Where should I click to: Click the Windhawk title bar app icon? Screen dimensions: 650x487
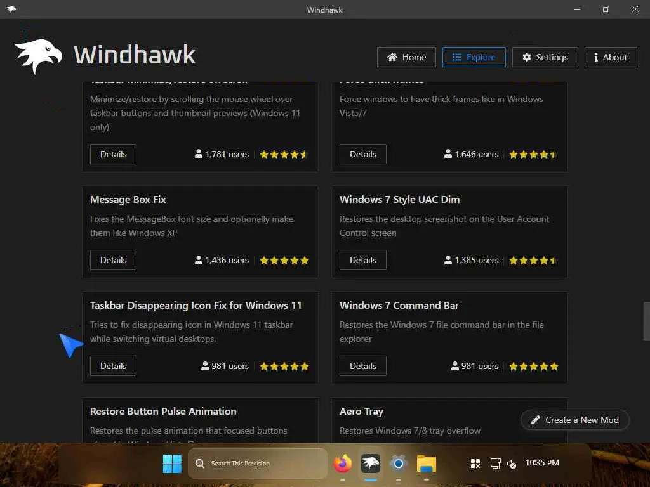pyautogui.click(x=11, y=9)
